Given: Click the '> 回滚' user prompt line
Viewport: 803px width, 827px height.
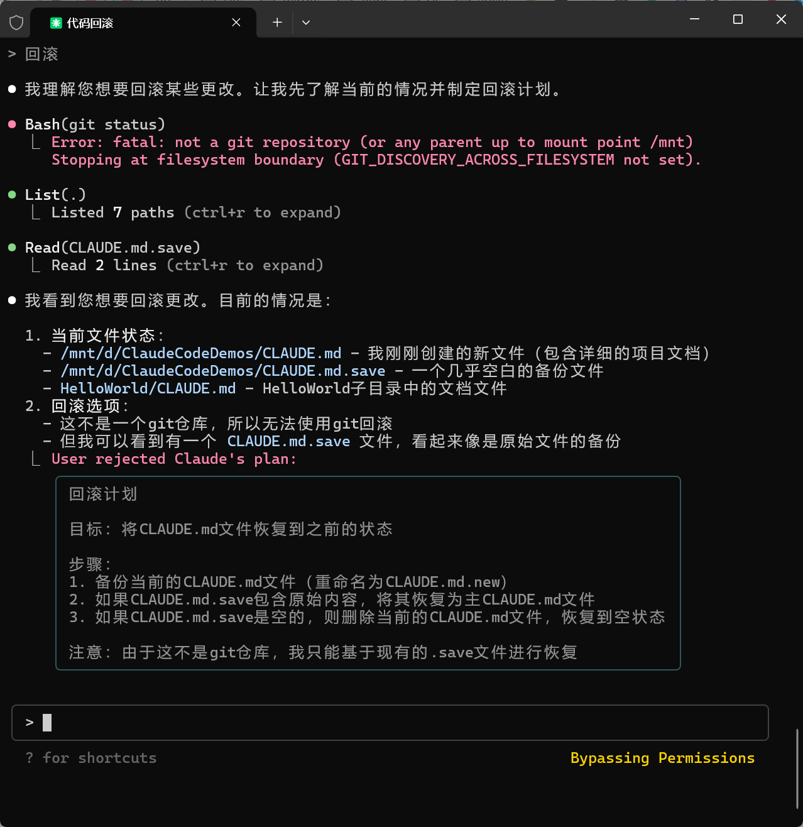Looking at the screenshot, I should 33,54.
